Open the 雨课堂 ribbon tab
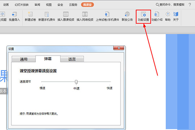This screenshot has height=130, width=195. (x=87, y=5)
